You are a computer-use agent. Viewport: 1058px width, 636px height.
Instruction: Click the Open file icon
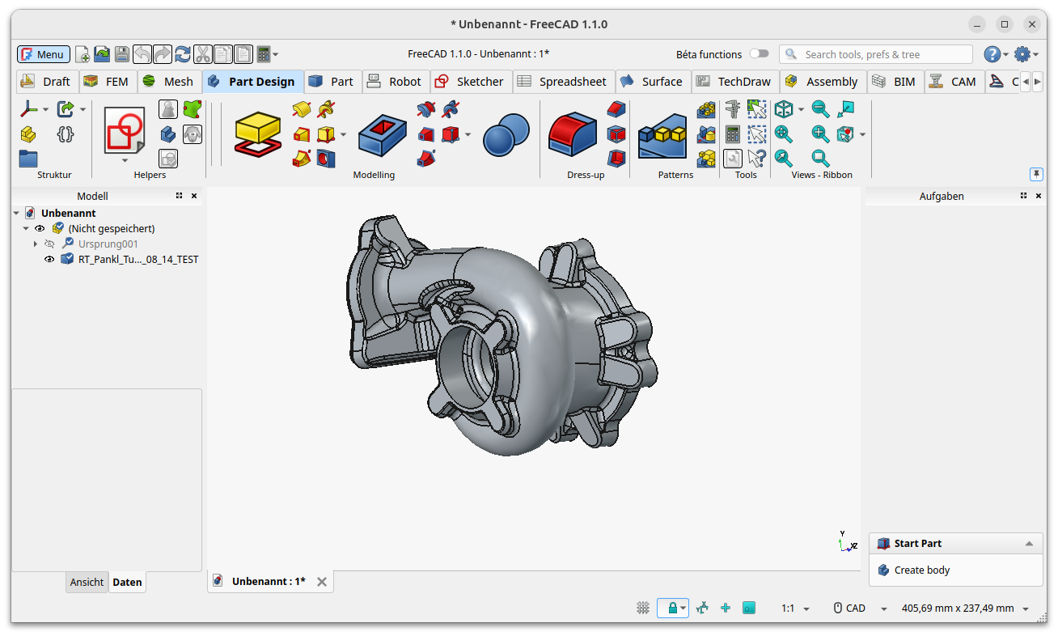coord(102,54)
